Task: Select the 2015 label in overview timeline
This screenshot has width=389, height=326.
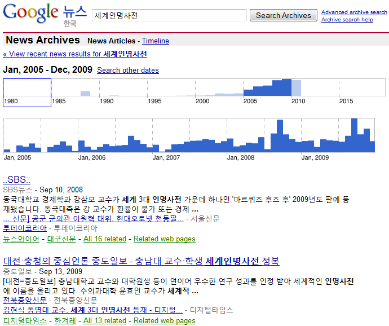Action: tap(346, 102)
